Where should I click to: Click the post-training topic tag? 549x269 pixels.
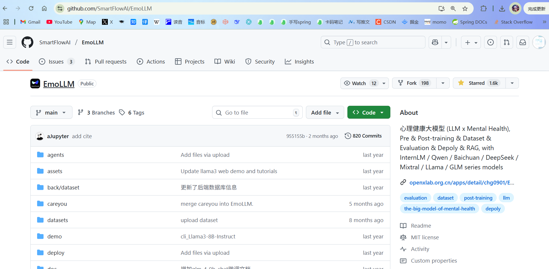point(478,198)
